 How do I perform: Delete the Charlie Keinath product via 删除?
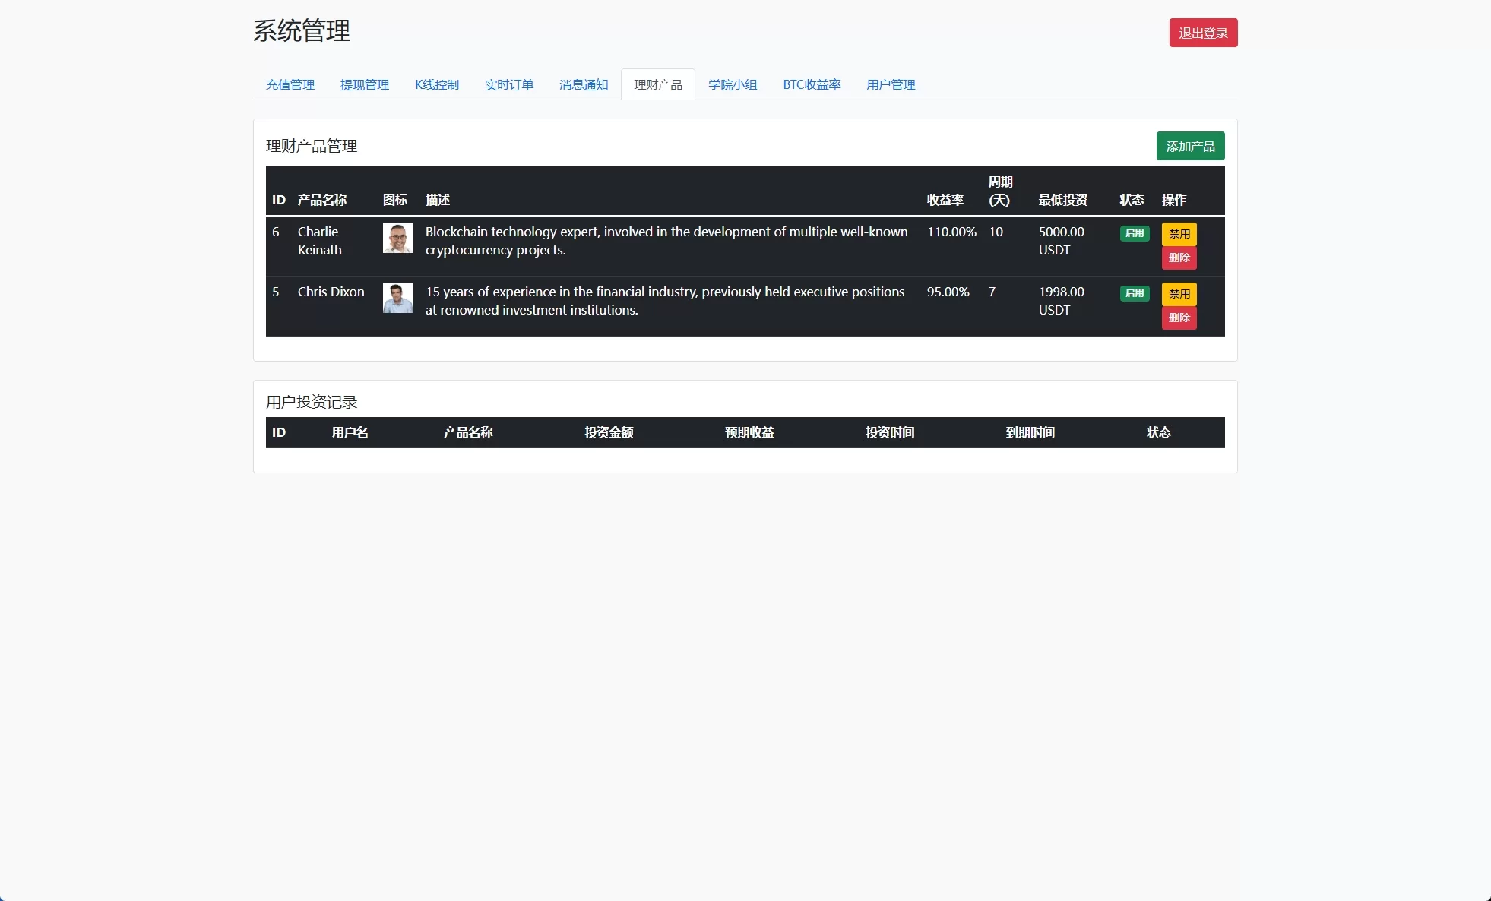click(1179, 258)
